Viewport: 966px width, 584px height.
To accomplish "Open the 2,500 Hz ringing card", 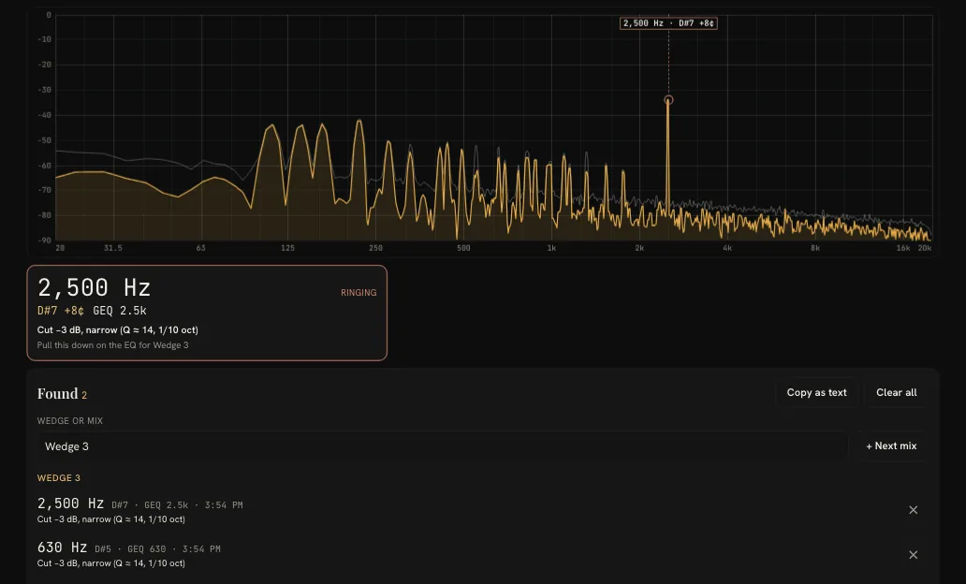I will 207,313.
